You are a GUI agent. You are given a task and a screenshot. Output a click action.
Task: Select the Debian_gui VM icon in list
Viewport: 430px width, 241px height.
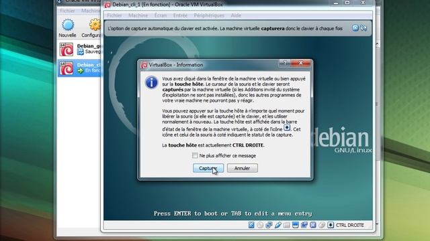tap(67, 49)
